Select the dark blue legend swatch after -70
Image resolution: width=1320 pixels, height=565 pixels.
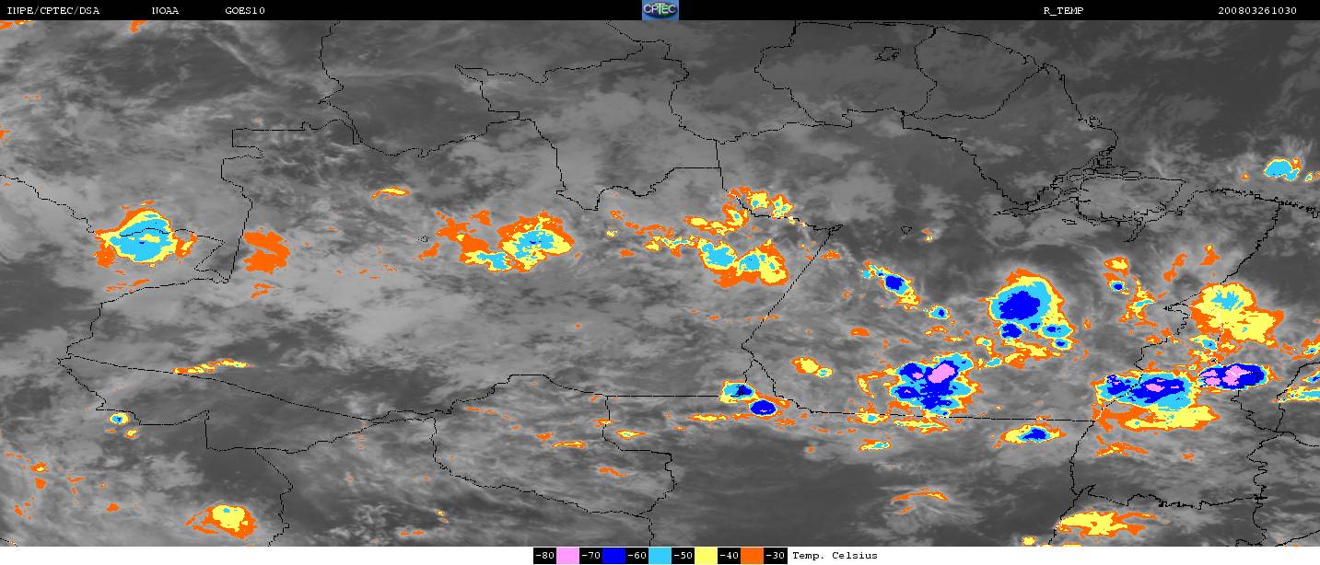[613, 555]
